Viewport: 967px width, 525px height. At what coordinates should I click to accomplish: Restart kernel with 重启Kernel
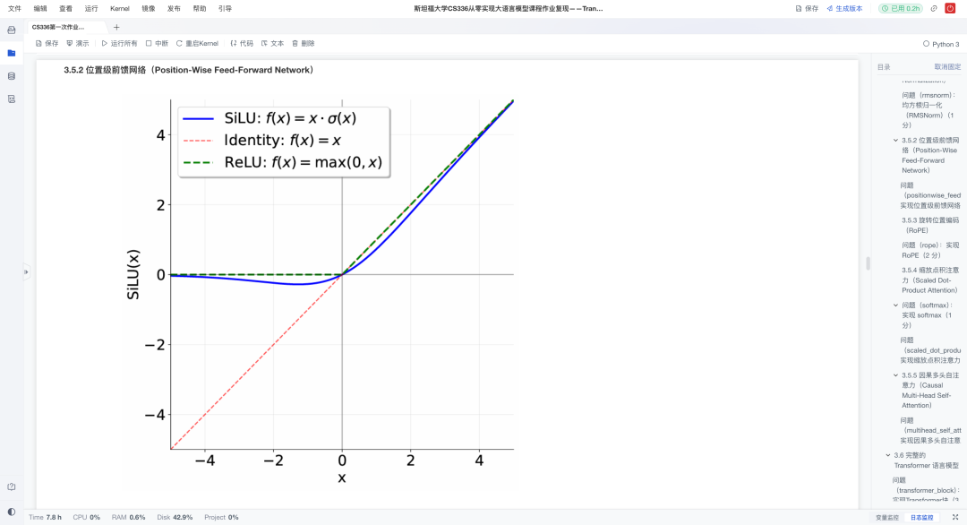point(197,43)
